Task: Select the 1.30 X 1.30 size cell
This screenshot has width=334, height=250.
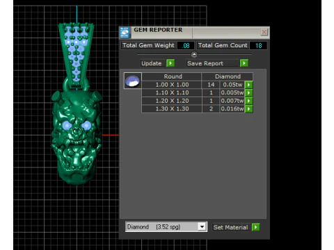Action: pos(172,109)
